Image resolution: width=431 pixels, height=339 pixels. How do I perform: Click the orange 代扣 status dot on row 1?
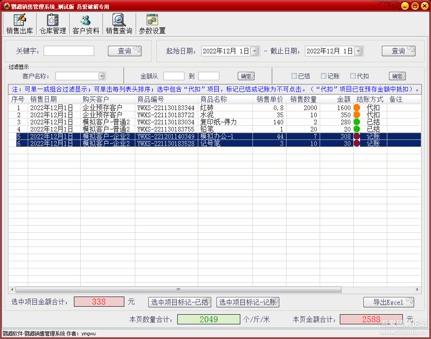tap(357, 108)
